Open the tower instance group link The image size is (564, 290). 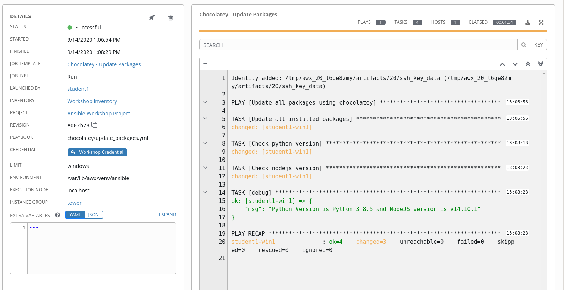74,203
